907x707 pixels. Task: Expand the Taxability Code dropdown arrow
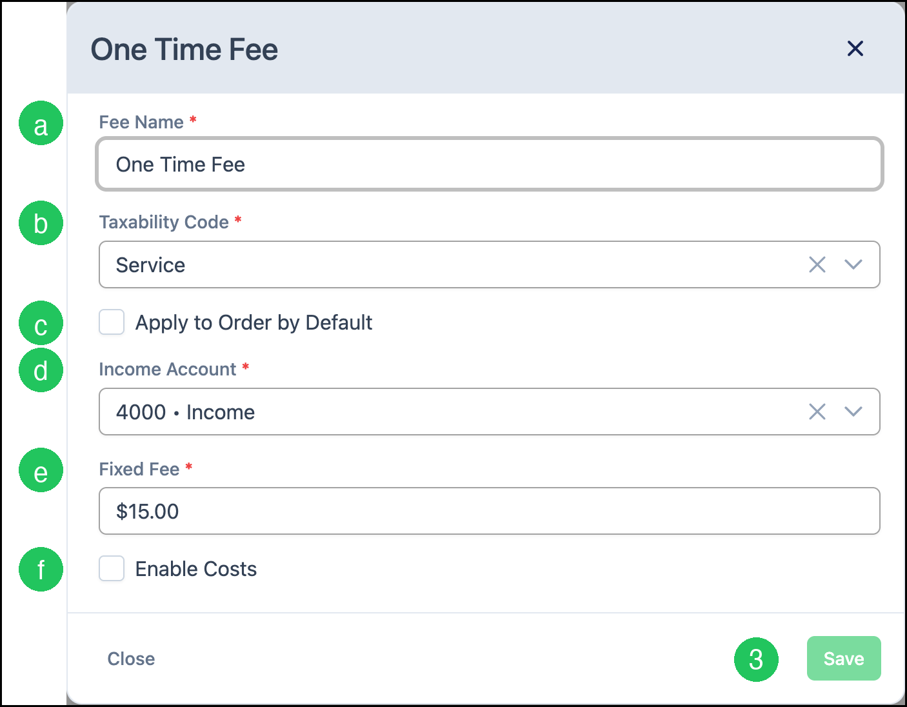[853, 264]
